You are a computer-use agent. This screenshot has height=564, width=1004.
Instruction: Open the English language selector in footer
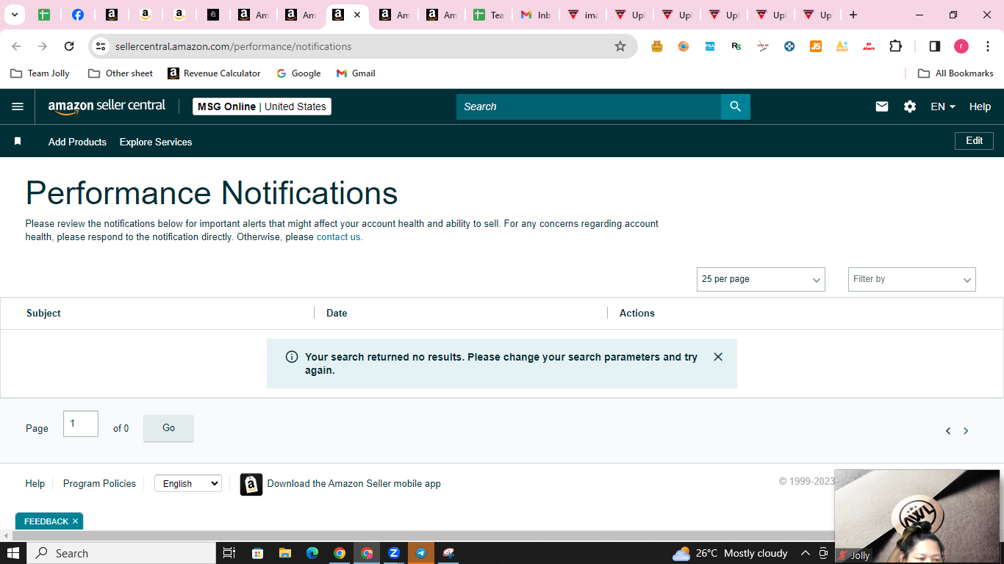[188, 483]
